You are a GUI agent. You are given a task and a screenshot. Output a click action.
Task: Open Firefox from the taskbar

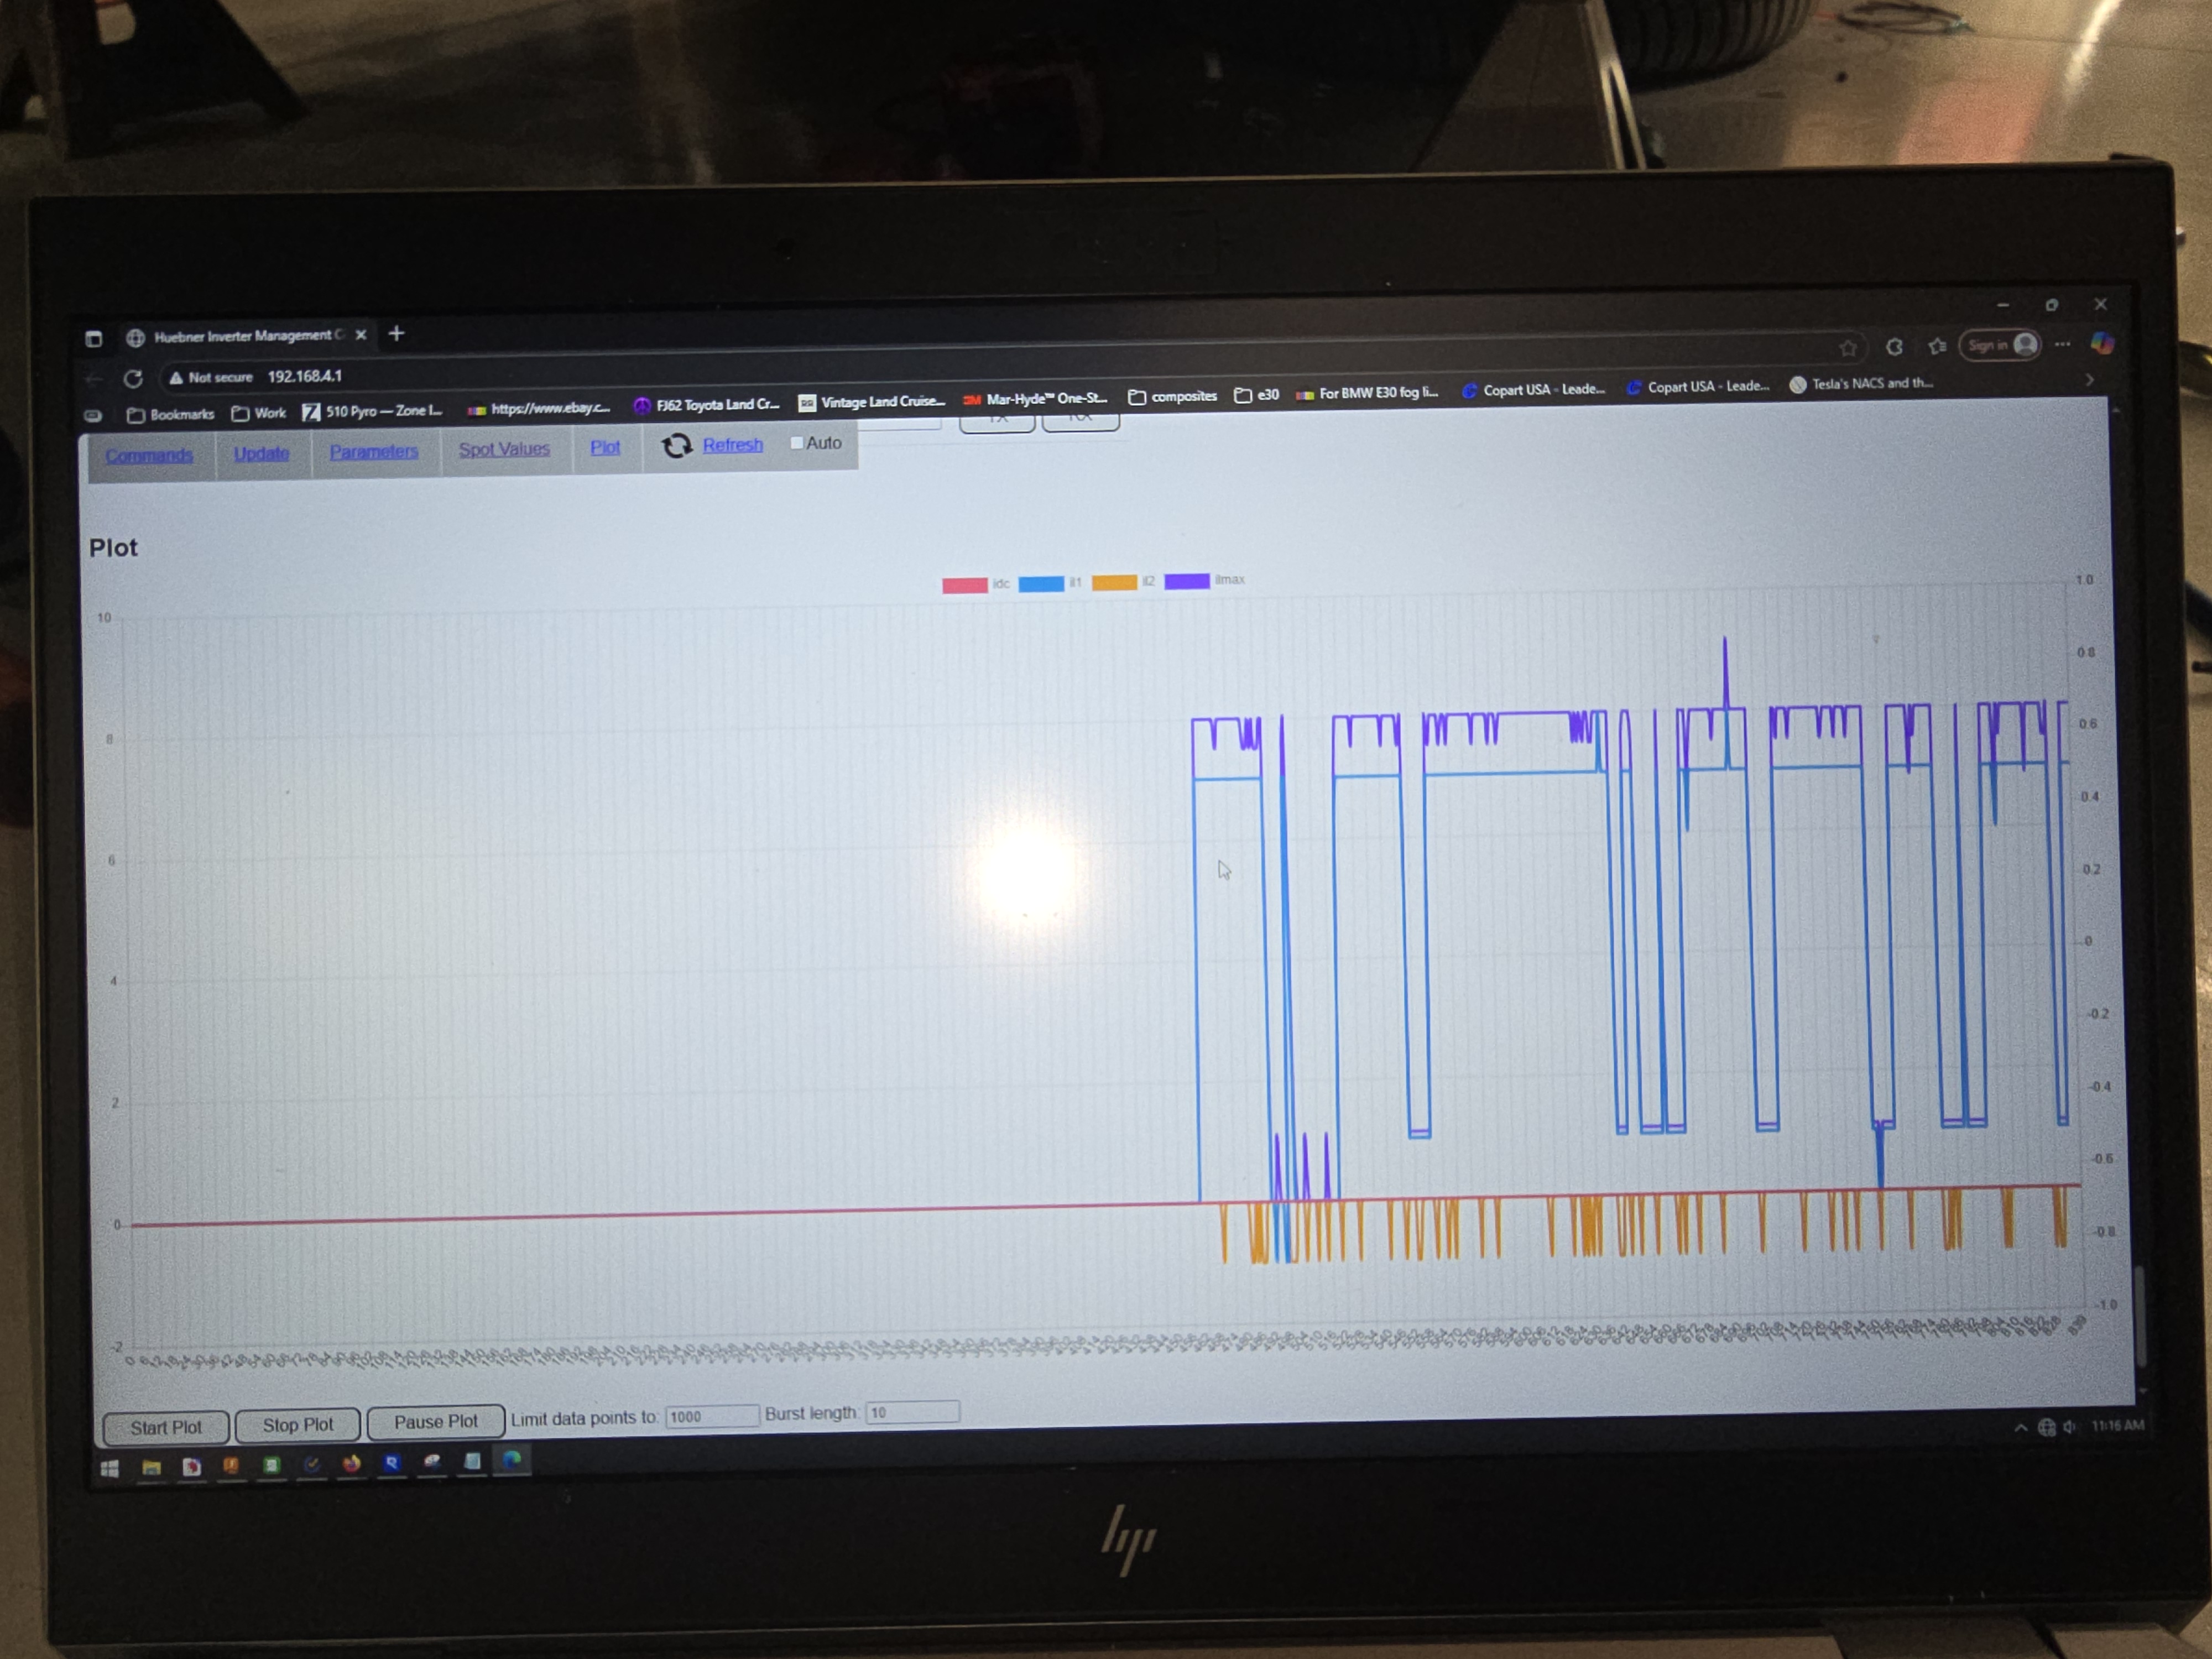351,1464
